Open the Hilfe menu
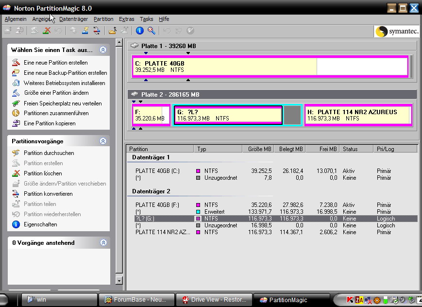 [164, 19]
